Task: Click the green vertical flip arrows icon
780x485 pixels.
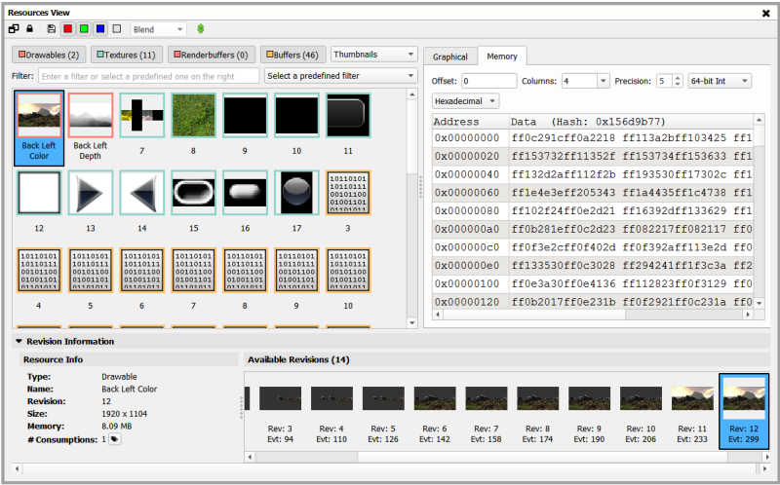Action: [201, 29]
